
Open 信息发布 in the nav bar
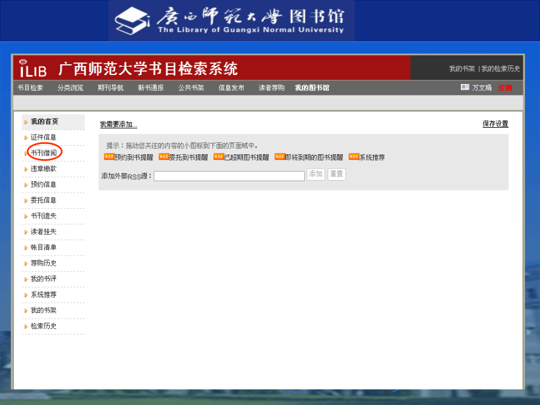[232, 88]
